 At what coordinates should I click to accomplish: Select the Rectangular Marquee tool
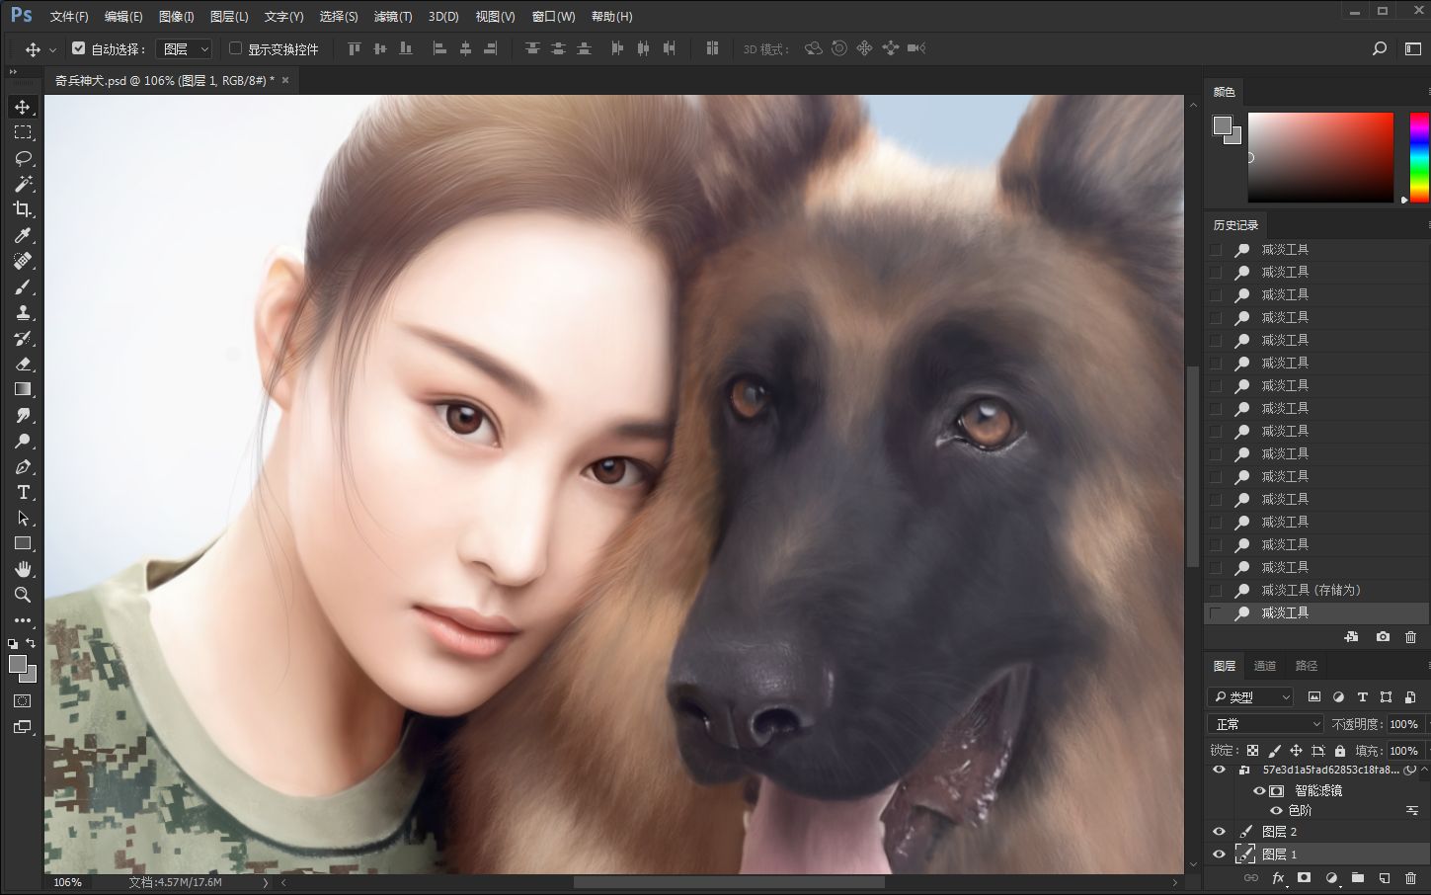coord(23,132)
